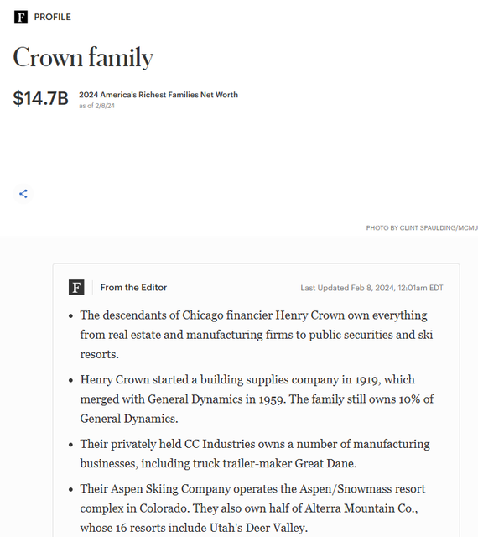Click the Last Updated Feb 8, 2024 timestamp

(371, 288)
